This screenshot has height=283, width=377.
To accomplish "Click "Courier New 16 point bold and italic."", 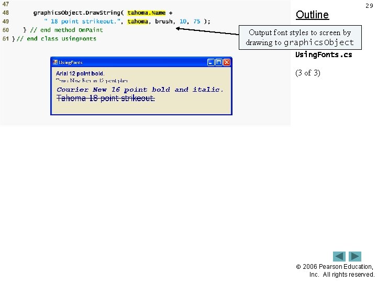I will point(140,90).
